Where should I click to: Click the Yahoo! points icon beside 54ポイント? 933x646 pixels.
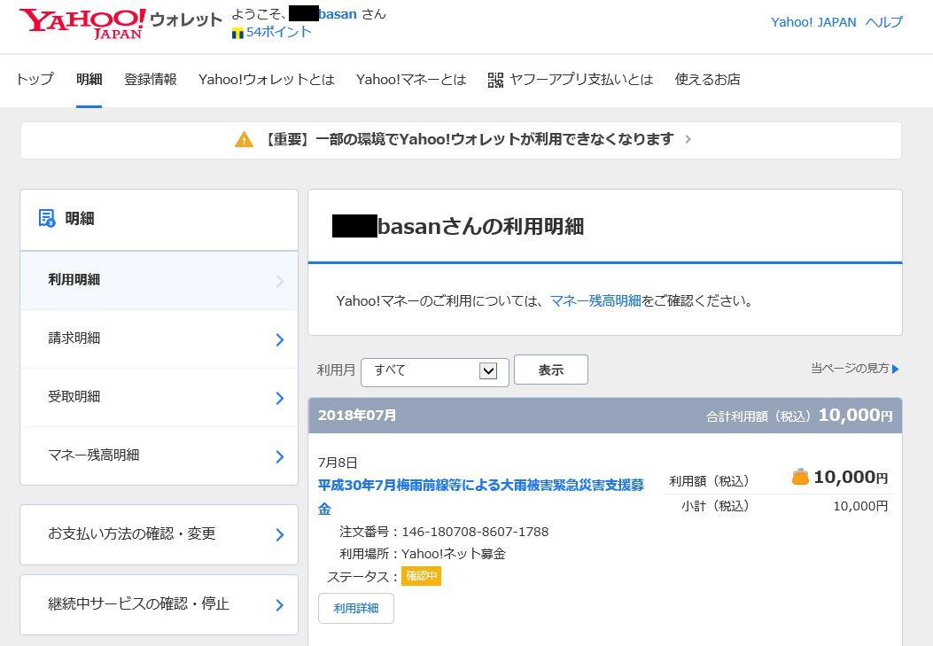coord(237,32)
